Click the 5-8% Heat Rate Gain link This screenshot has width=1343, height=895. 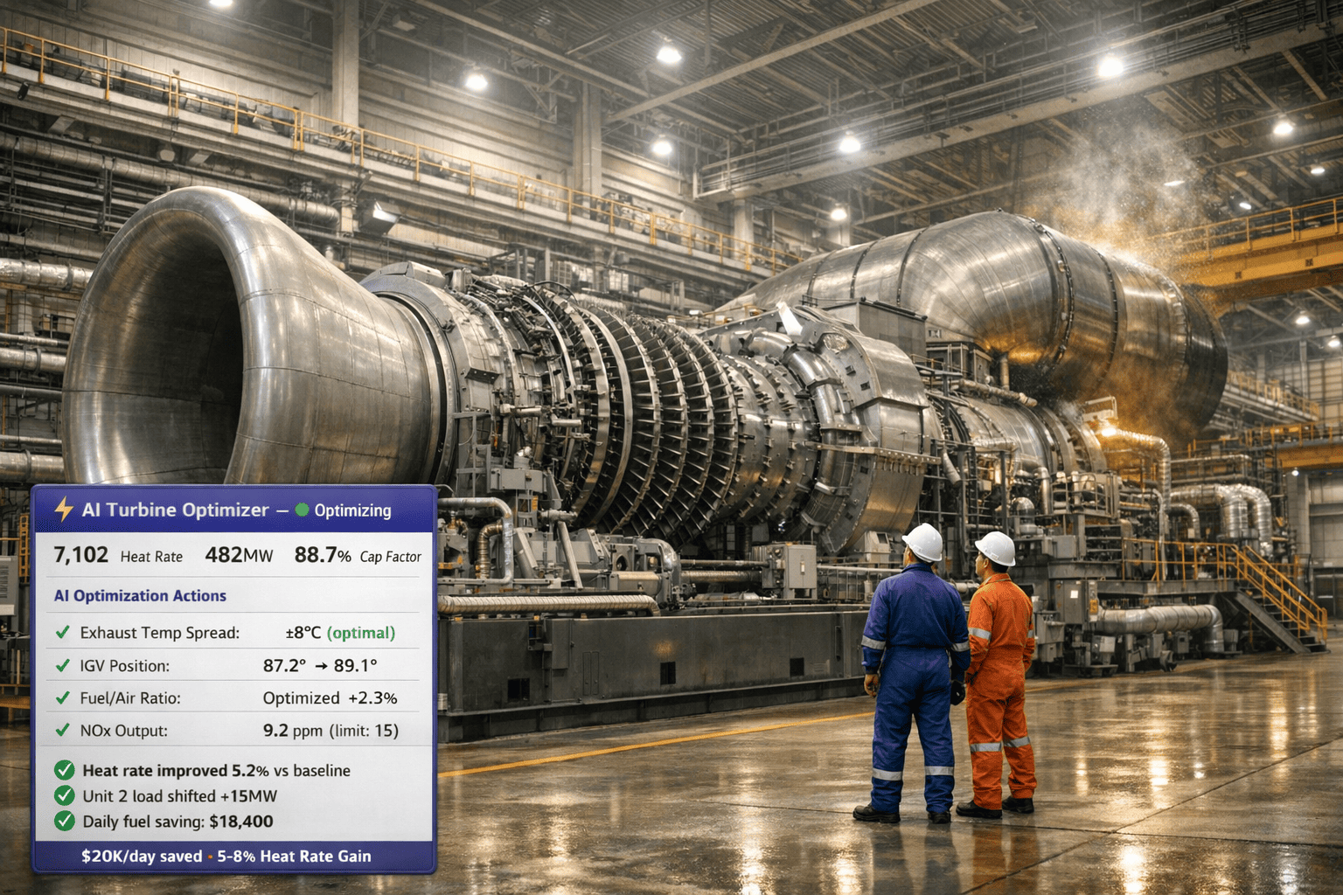tap(295, 857)
